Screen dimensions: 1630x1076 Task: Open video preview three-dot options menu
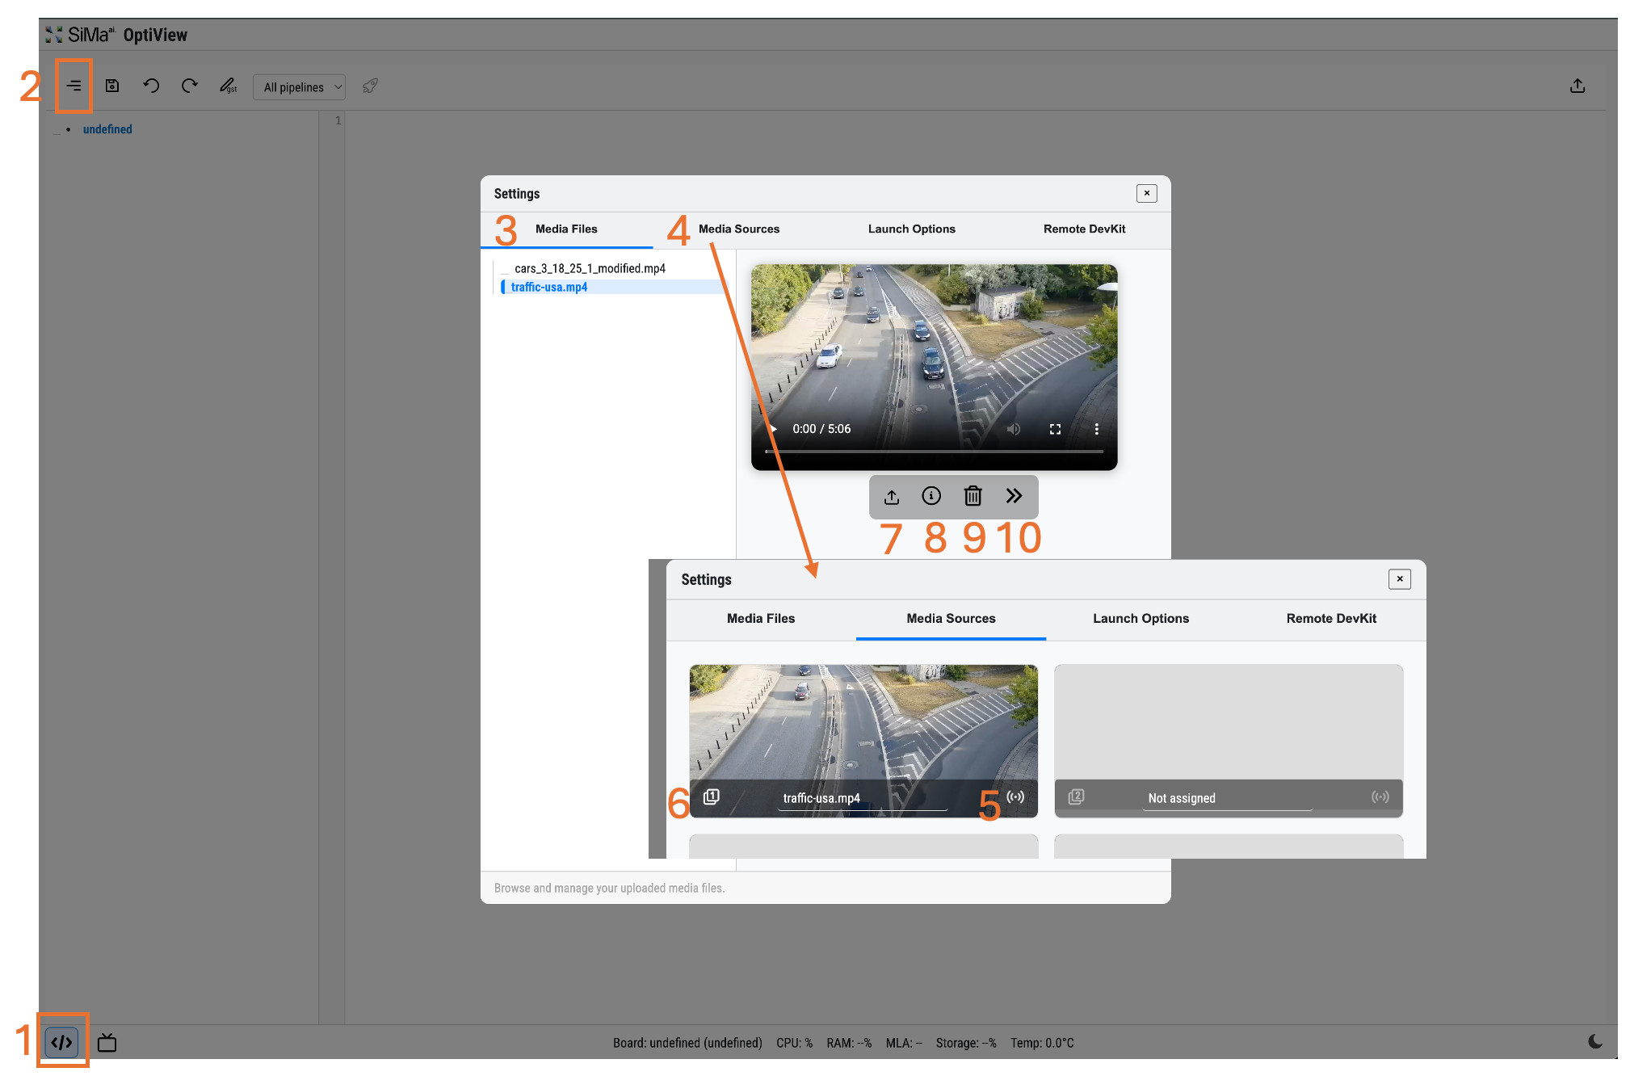click(x=1096, y=429)
